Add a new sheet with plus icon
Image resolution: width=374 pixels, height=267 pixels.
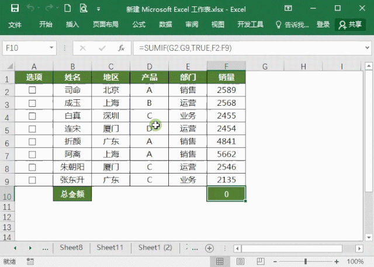pos(209,248)
